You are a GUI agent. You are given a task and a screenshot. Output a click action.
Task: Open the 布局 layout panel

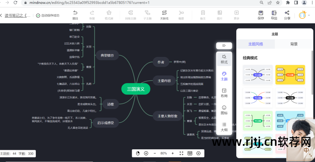click(x=224, y=93)
